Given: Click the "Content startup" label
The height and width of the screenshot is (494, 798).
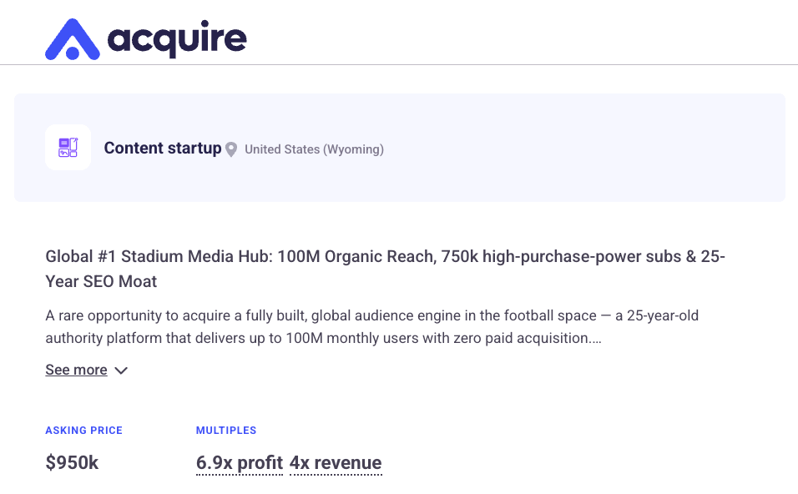Looking at the screenshot, I should point(163,148).
